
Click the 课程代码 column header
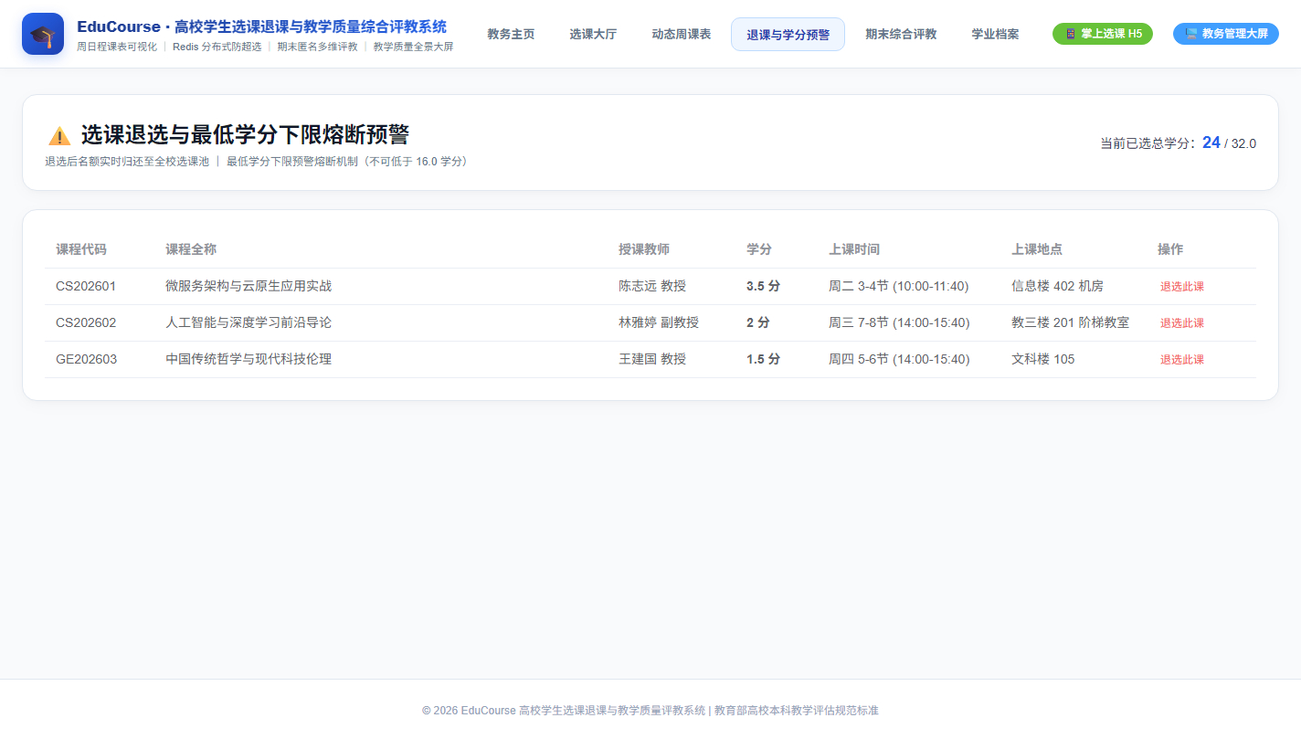coord(81,249)
